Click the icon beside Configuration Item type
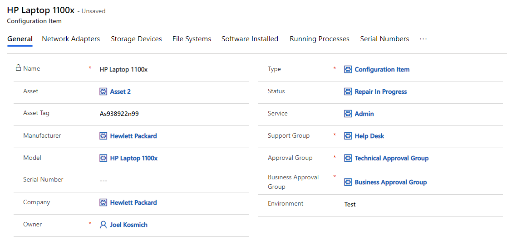Image resolution: width=507 pixels, height=240 pixels. [x=348, y=69]
